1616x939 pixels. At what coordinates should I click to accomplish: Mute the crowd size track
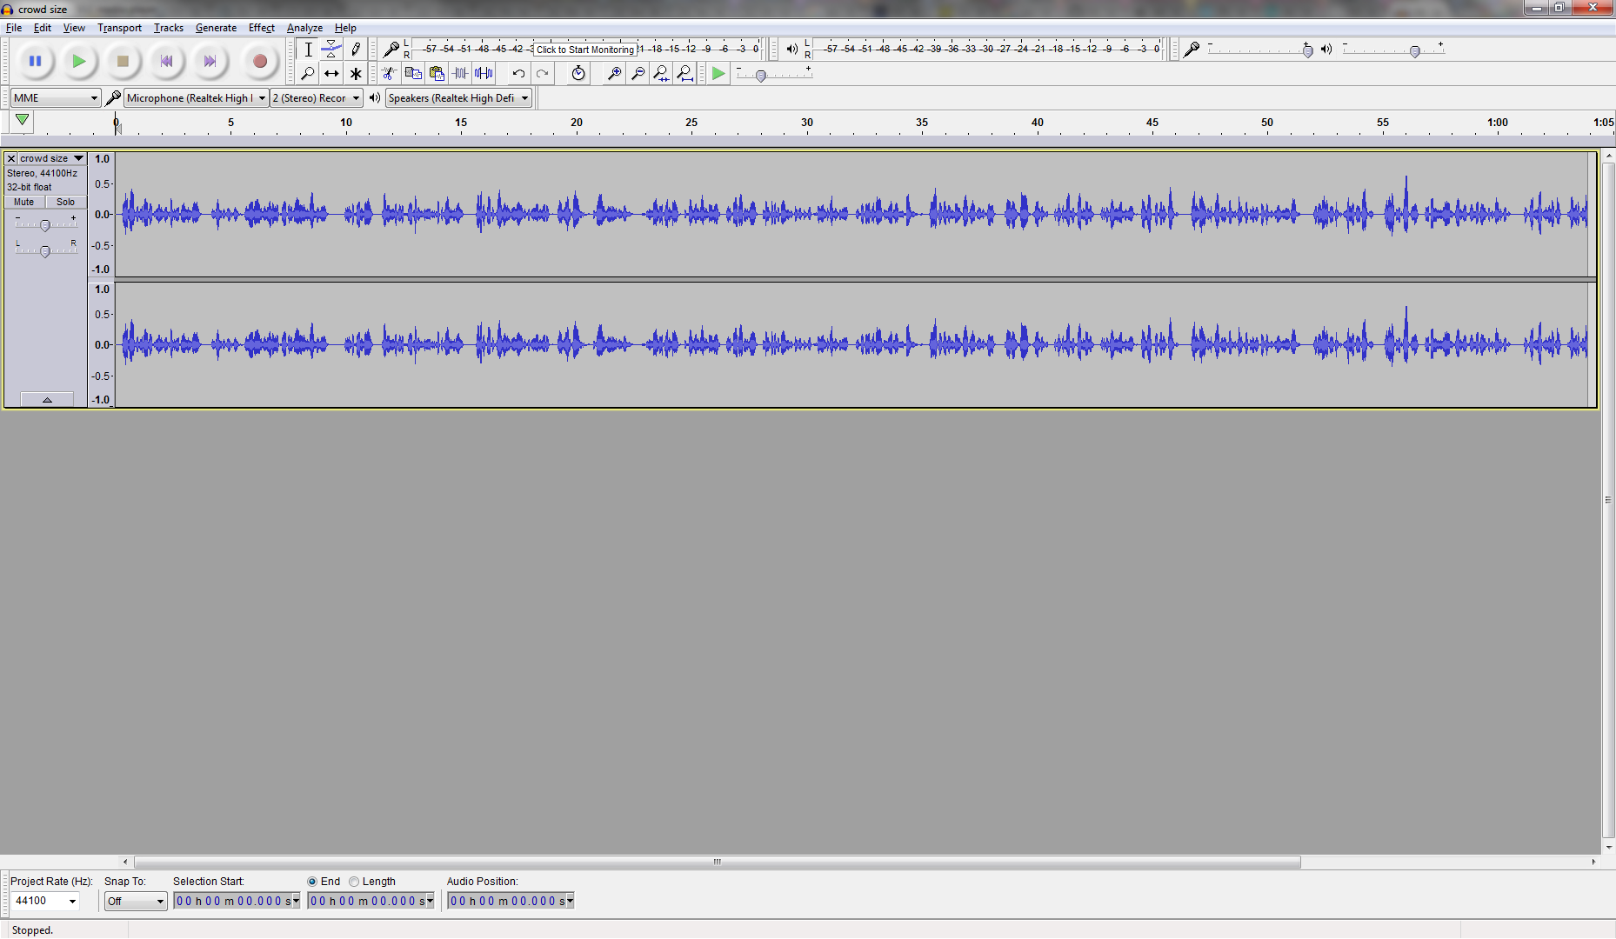click(x=23, y=202)
